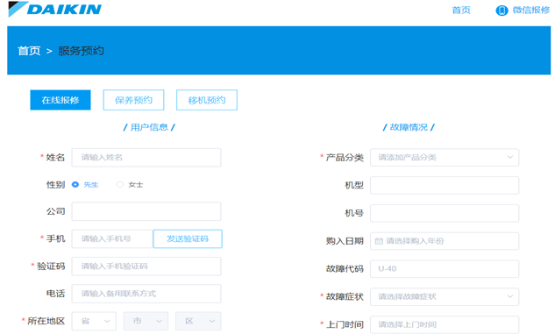The image size is (555, 334).
Task: Click the Daikin logo
Action: click(55, 9)
